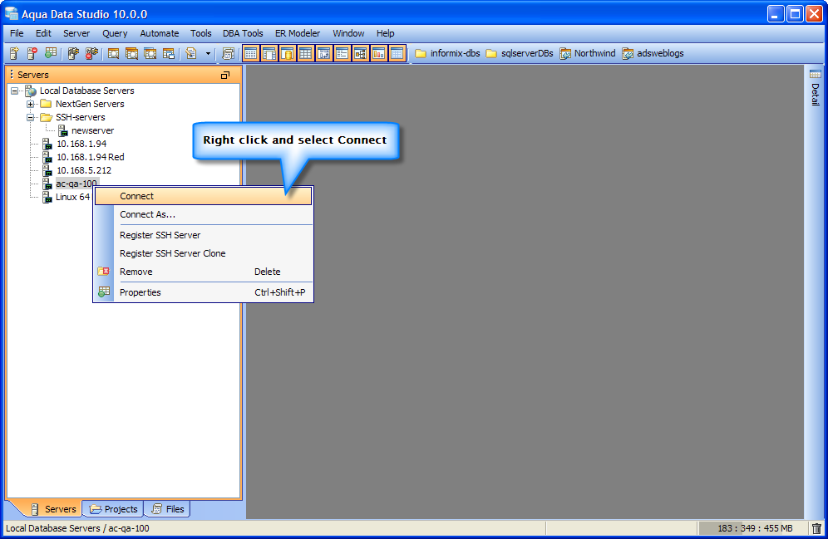
Task: Toggle the first highlighted table grid icon
Action: click(x=251, y=53)
